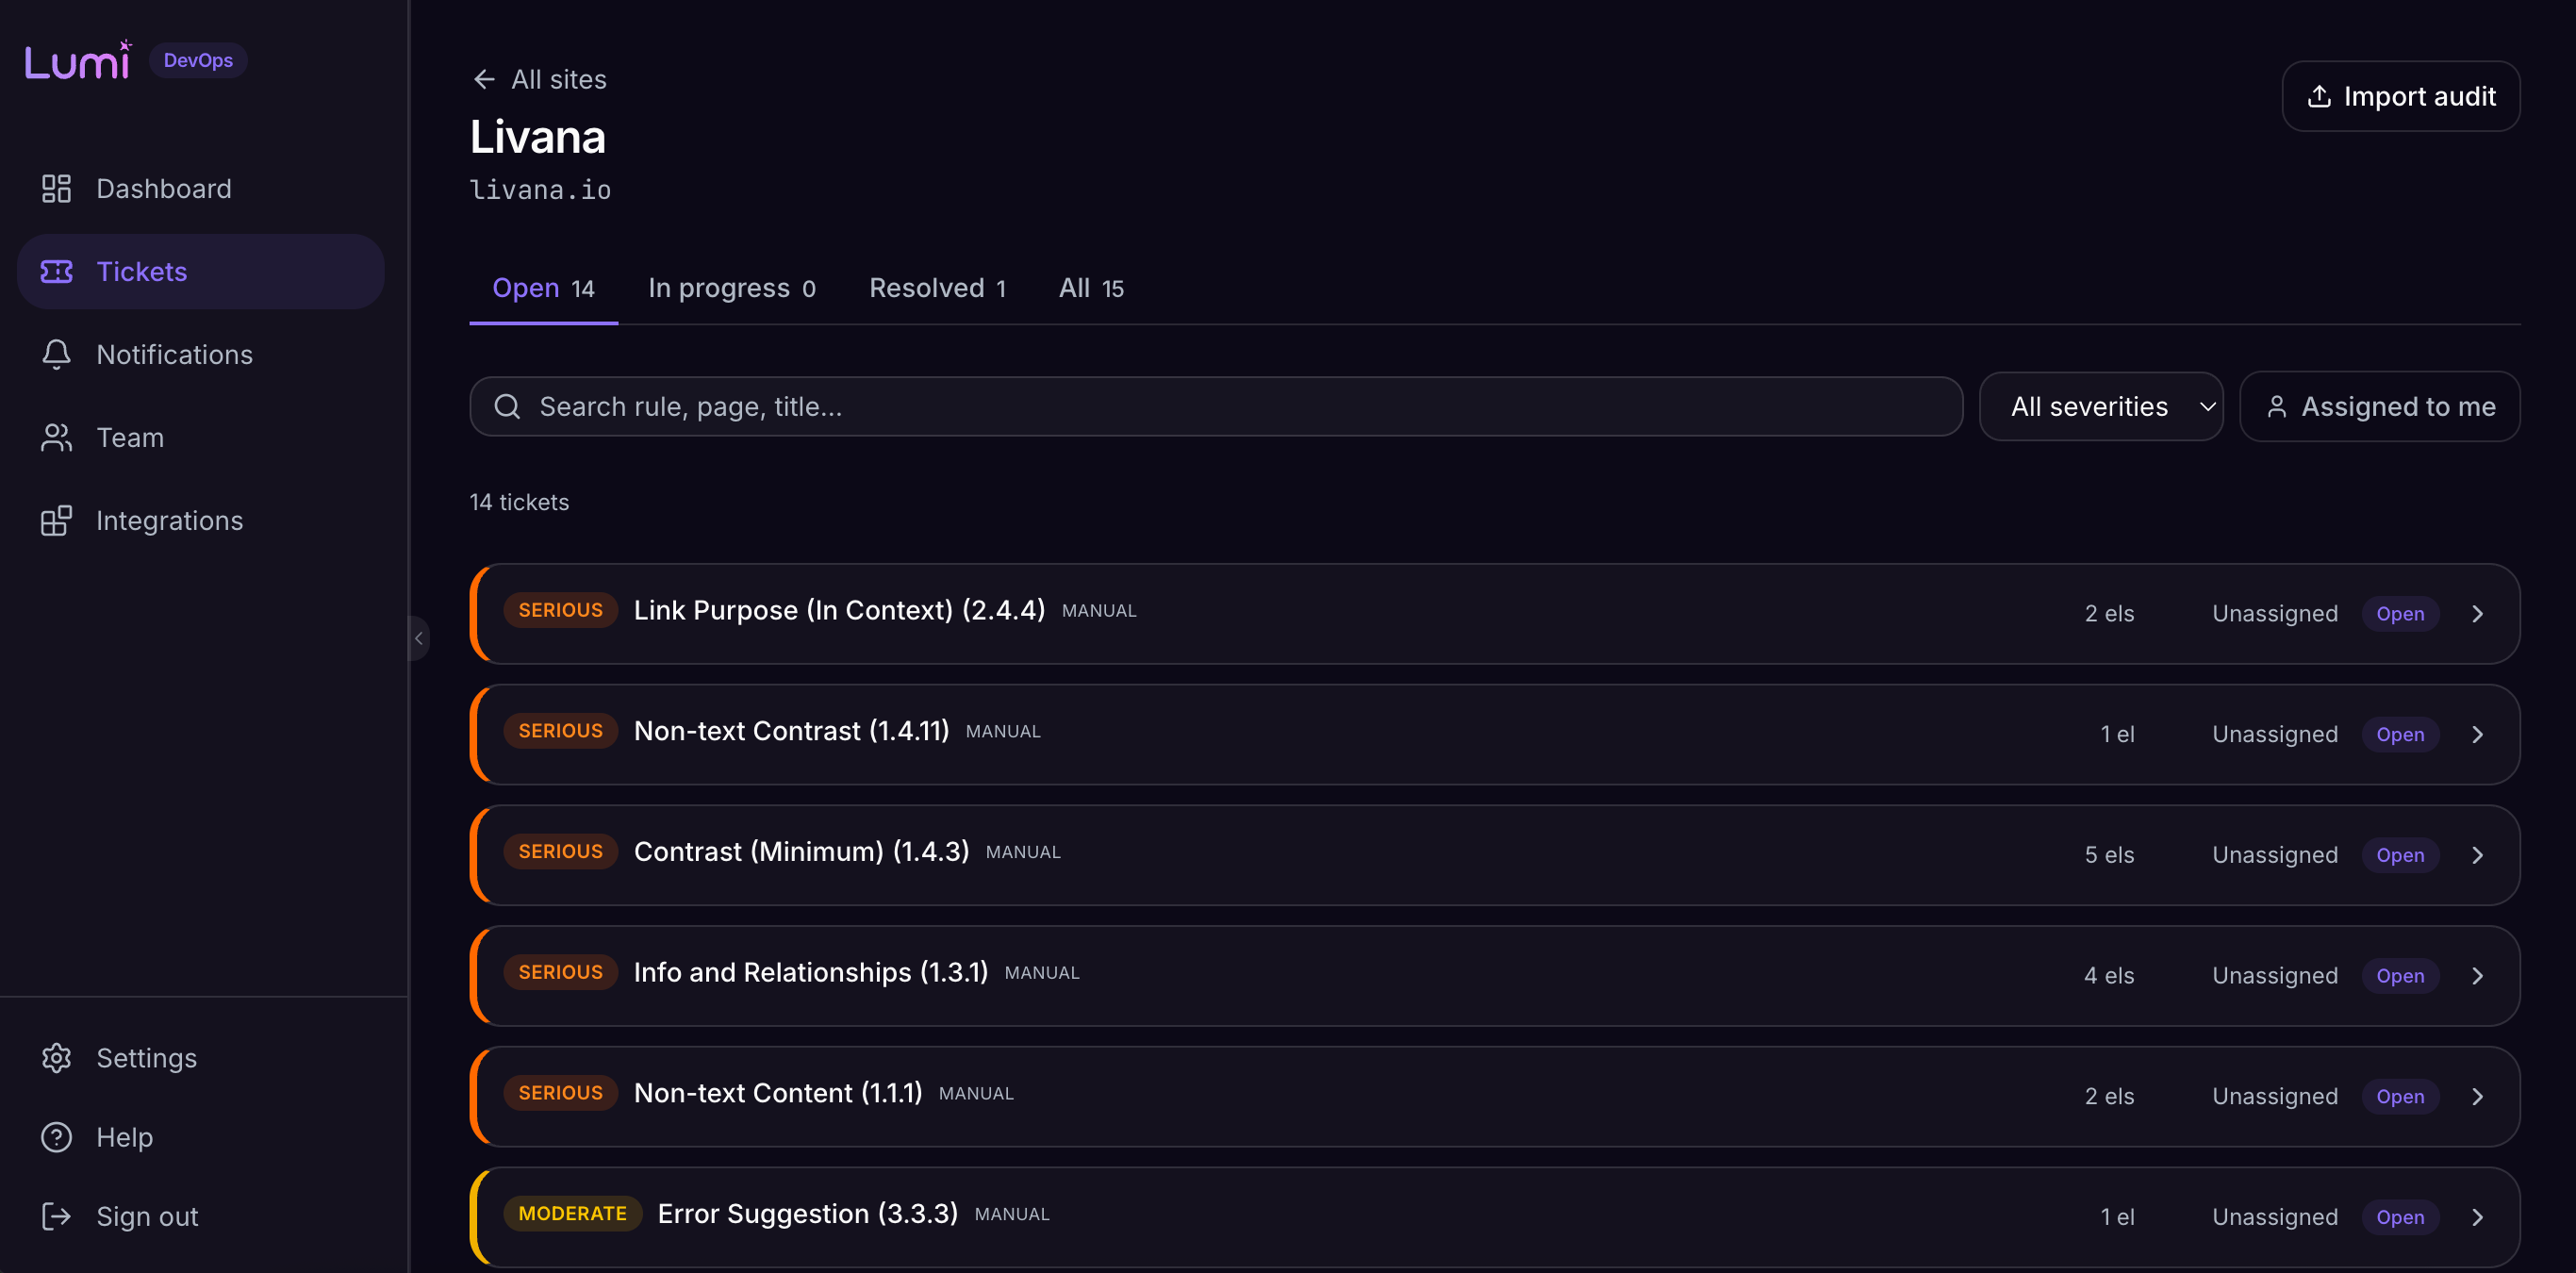
Task: Click the SERIOUS badge on Link Purpose row
Action: click(560, 610)
